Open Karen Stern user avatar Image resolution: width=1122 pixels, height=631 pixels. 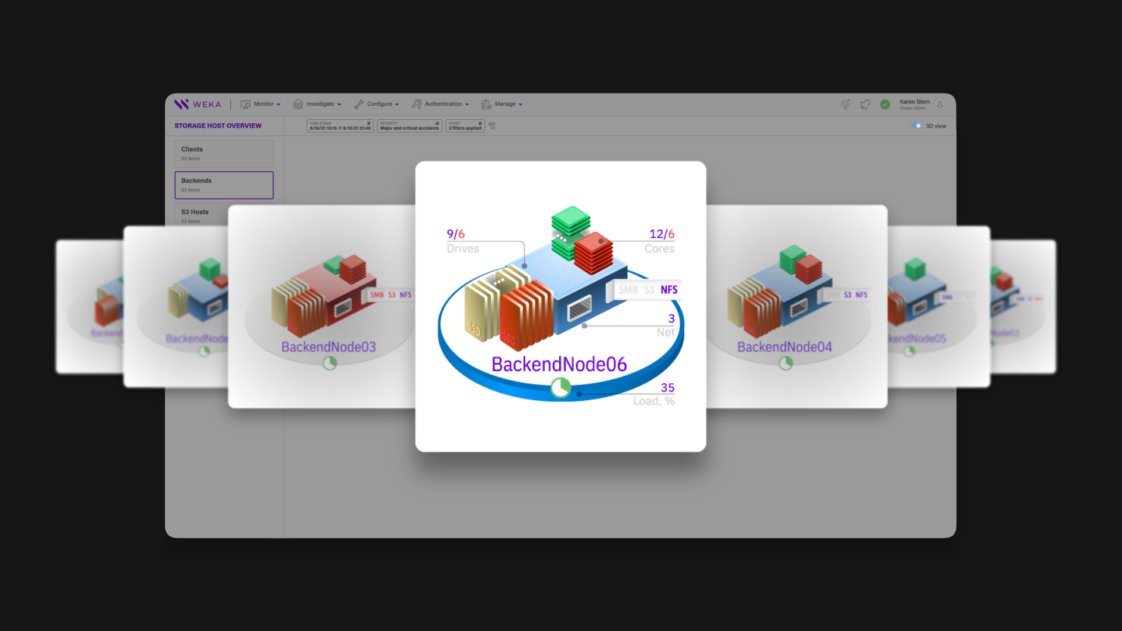(x=940, y=105)
